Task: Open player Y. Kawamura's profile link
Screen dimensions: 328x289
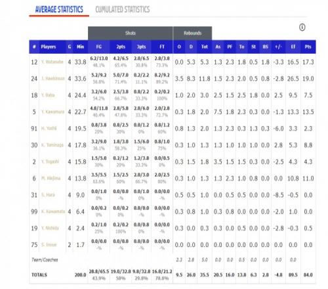Action: point(52,112)
